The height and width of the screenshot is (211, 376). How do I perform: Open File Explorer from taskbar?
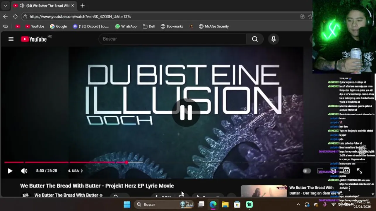[x=225, y=205]
